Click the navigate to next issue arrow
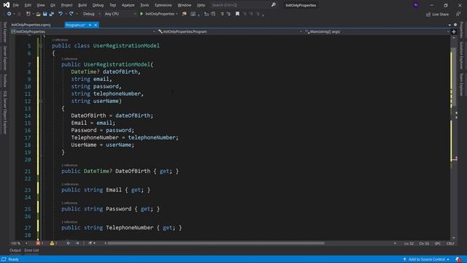 (77, 243)
